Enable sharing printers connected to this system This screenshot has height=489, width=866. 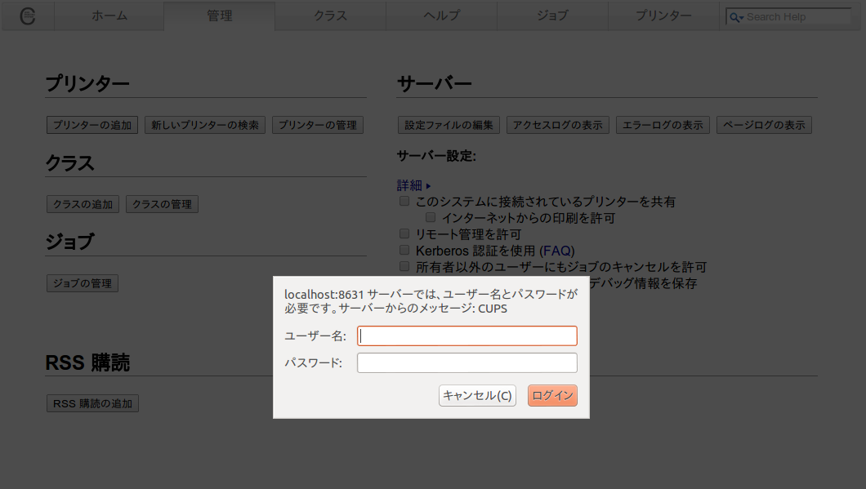tap(404, 201)
